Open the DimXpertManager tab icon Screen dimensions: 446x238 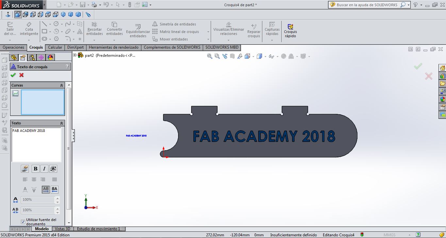coord(41,57)
